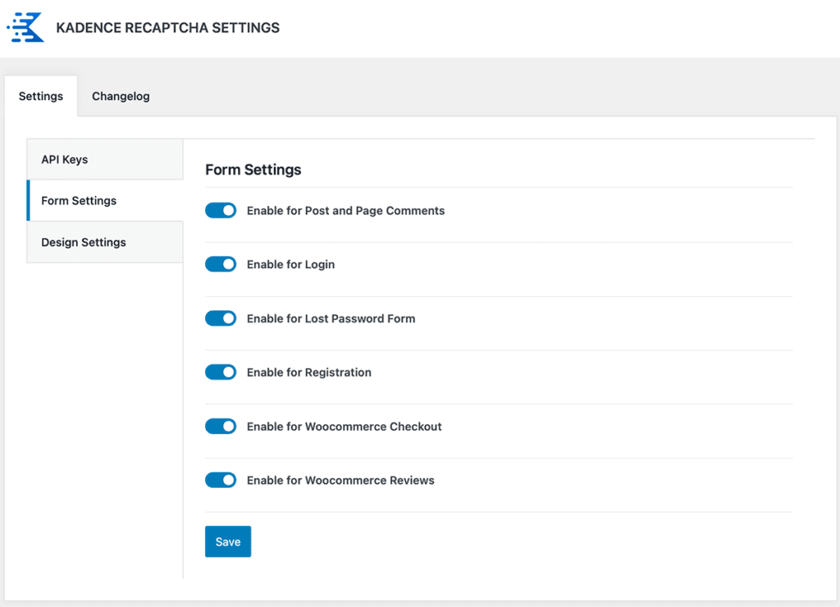
Task: Click the 'Enable for Login' label
Action: point(291,265)
